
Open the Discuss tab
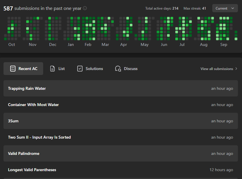click(x=126, y=69)
